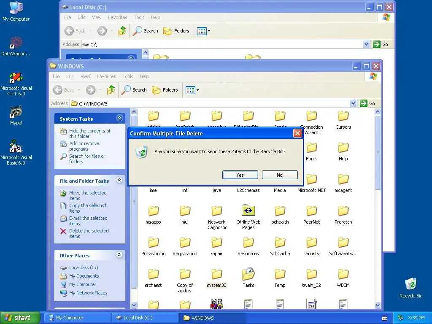Close the Confirm Multiple File Delete dialog
The image size is (432, 324).
pyautogui.click(x=297, y=133)
